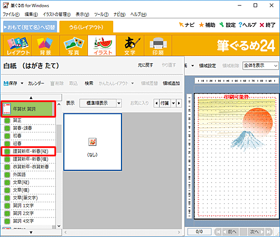Click the カレンダー button

click(36, 83)
